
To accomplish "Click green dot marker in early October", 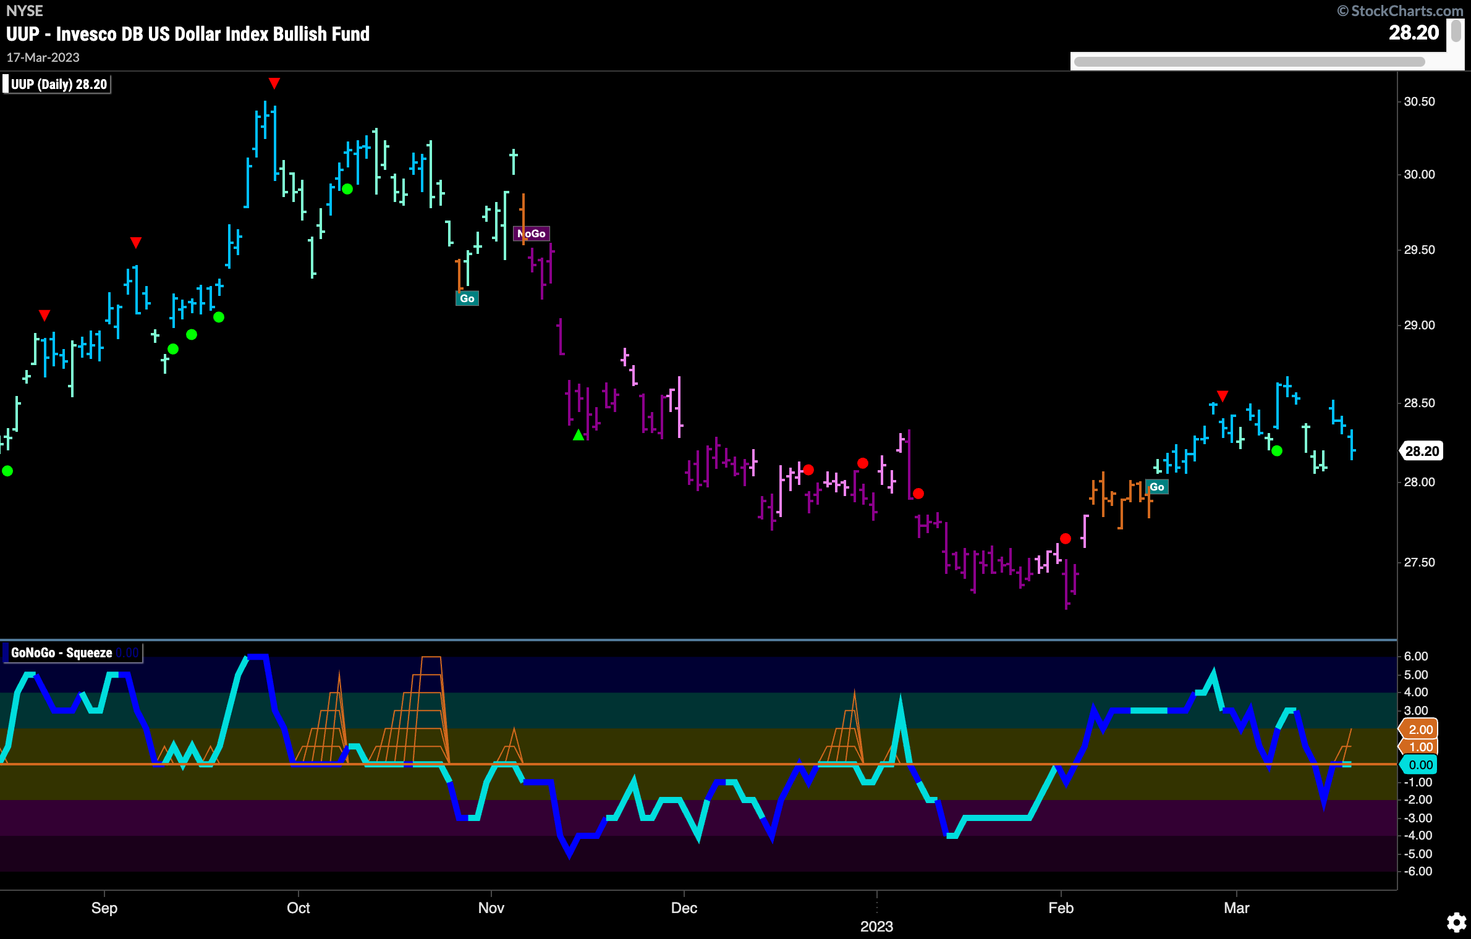I will tap(347, 189).
